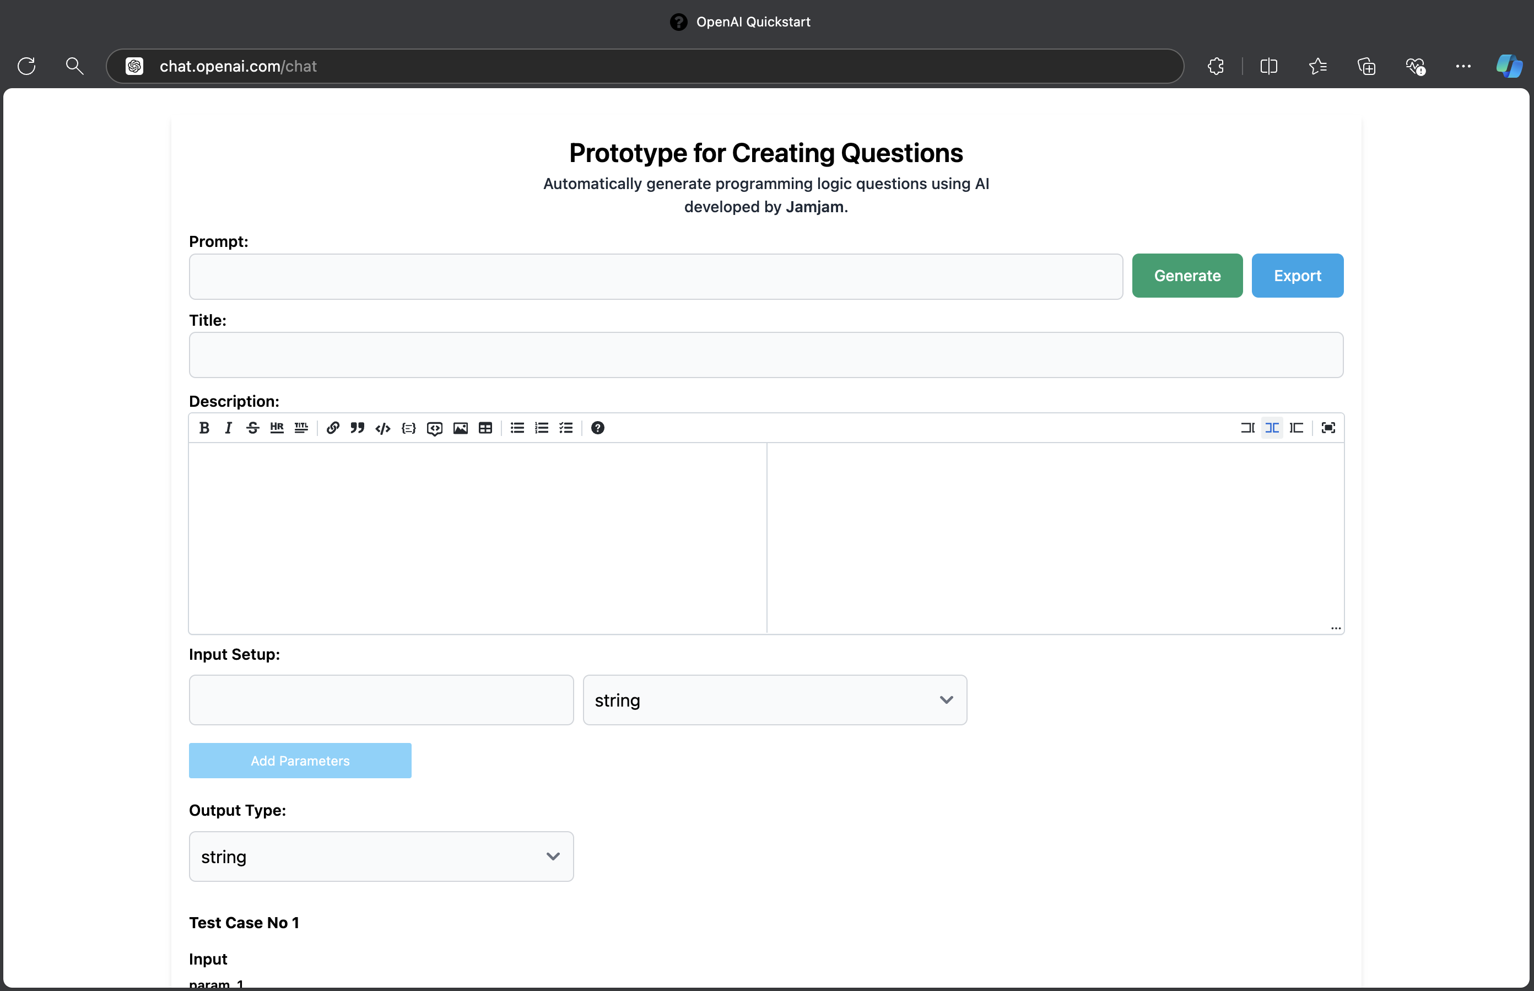Grab the editor resize handle dots
Screen dimensions: 1534x991
pyautogui.click(x=1335, y=627)
